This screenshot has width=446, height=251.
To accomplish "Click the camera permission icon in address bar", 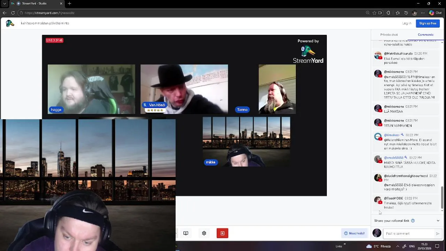I will pyautogui.click(x=380, y=13).
